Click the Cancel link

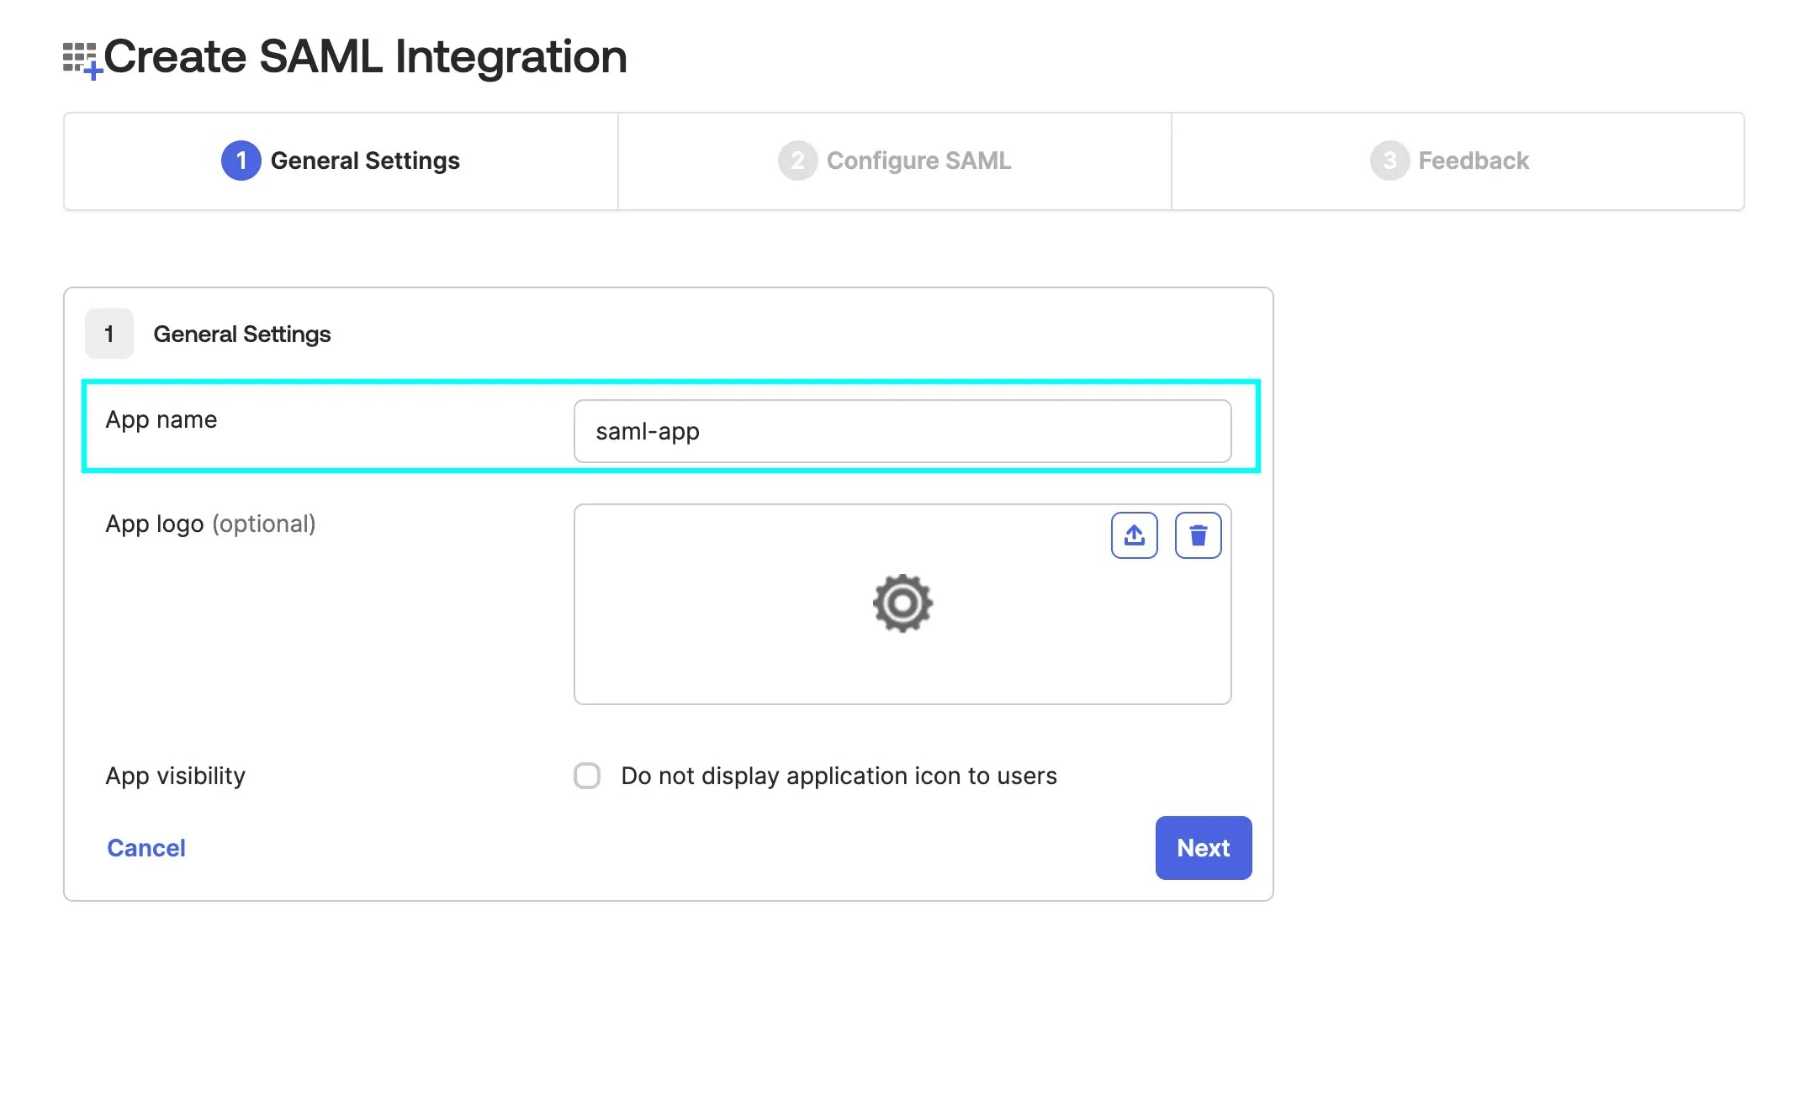[x=146, y=848]
